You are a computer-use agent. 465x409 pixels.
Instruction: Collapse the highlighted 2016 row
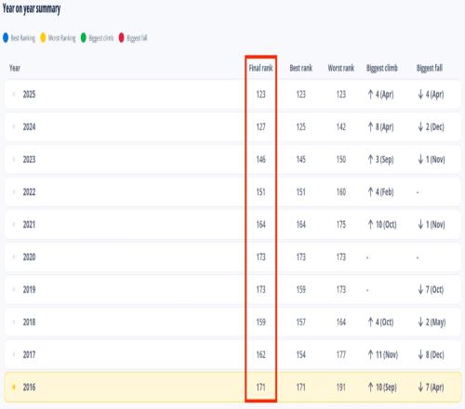(x=14, y=387)
